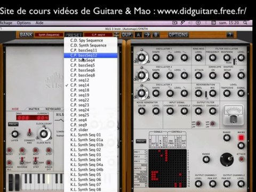Toggle the red MAINS power button
This screenshot has height=192, width=256.
[241, 138]
